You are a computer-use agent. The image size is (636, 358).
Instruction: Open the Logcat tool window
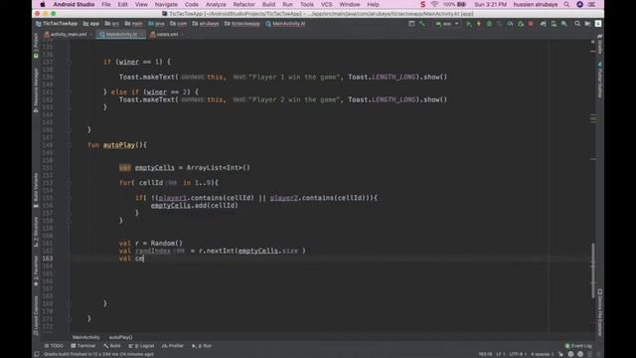click(141, 346)
